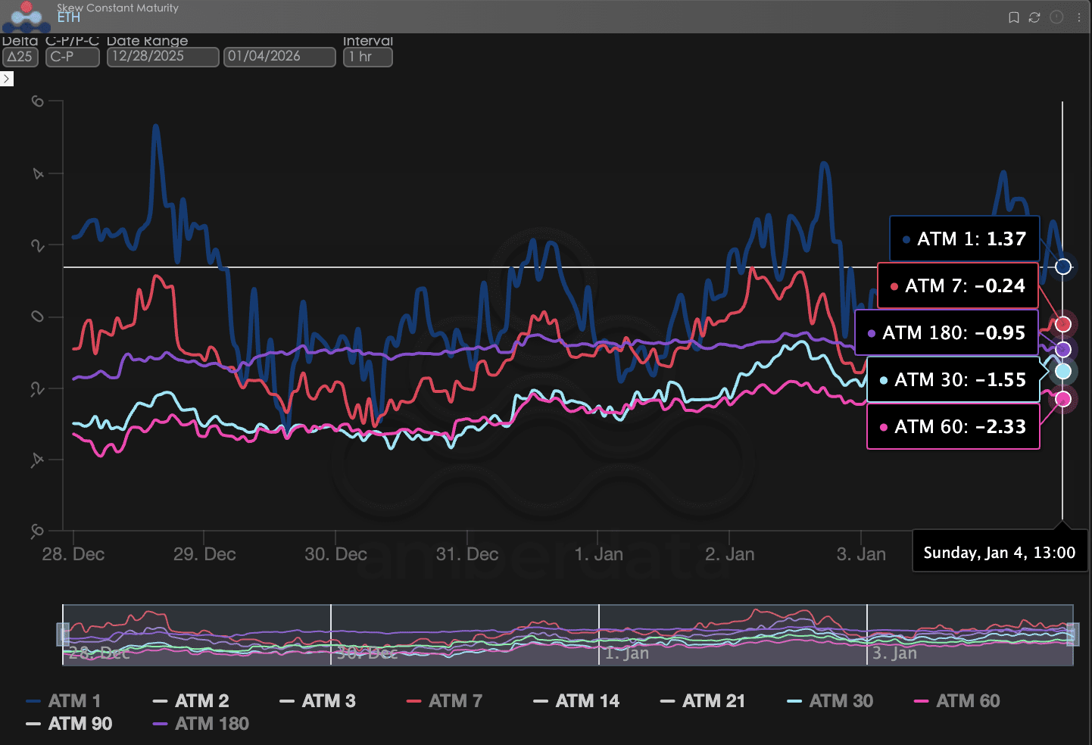Click the ATM 30 light blue data point marker
Screen dimensions: 1092x745
1063,371
